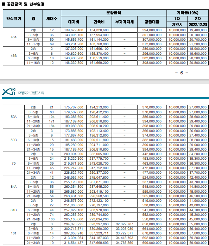Click construction cost 296,568,500
This screenshot has width=209, height=246.
[99, 196]
